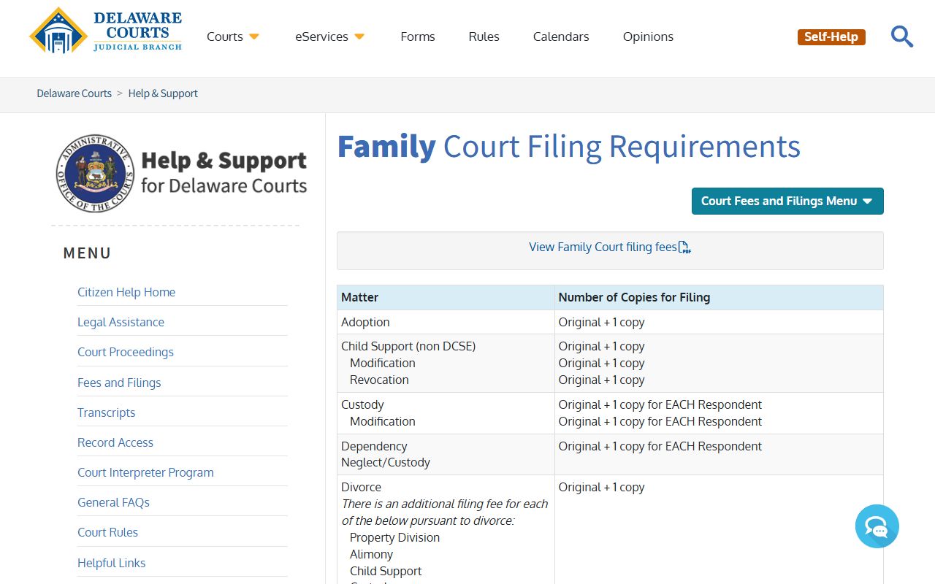Open General FAQs sidebar link
This screenshot has width=935, height=584.
coord(113,502)
